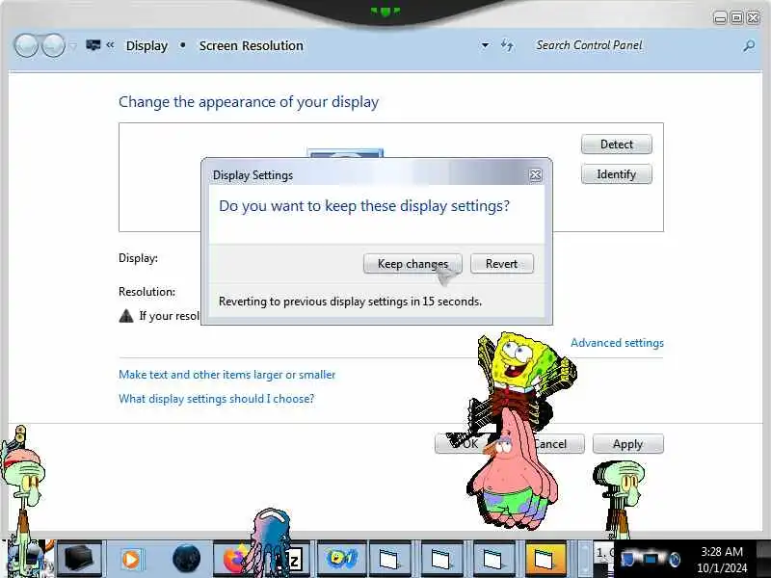Click Screen Resolution in the breadcrumb path

(x=251, y=45)
